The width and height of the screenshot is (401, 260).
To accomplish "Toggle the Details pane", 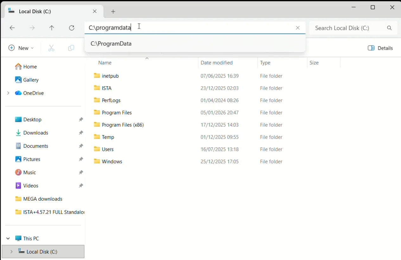I will (380, 48).
